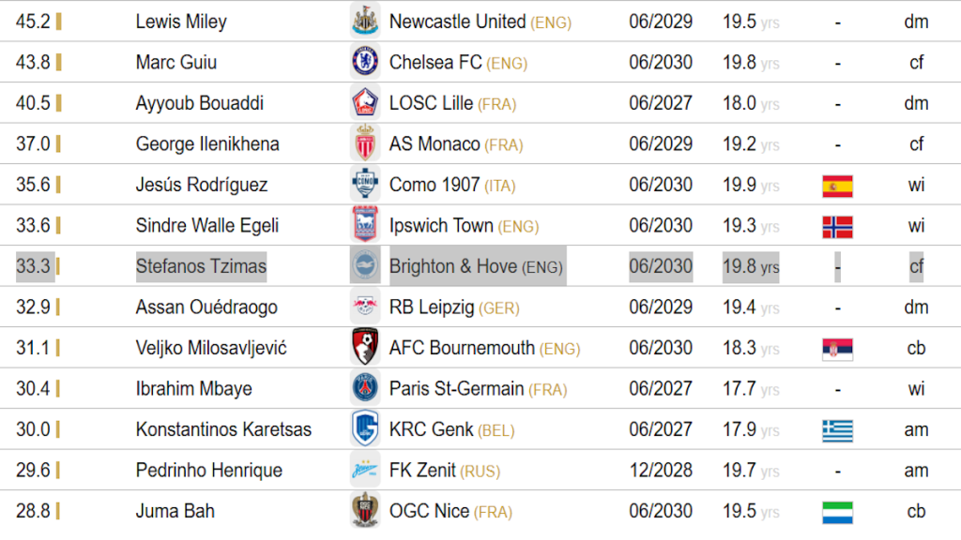
Task: Click Veljko Milosavljević's 06/2030 contract date
Action: 661,348
